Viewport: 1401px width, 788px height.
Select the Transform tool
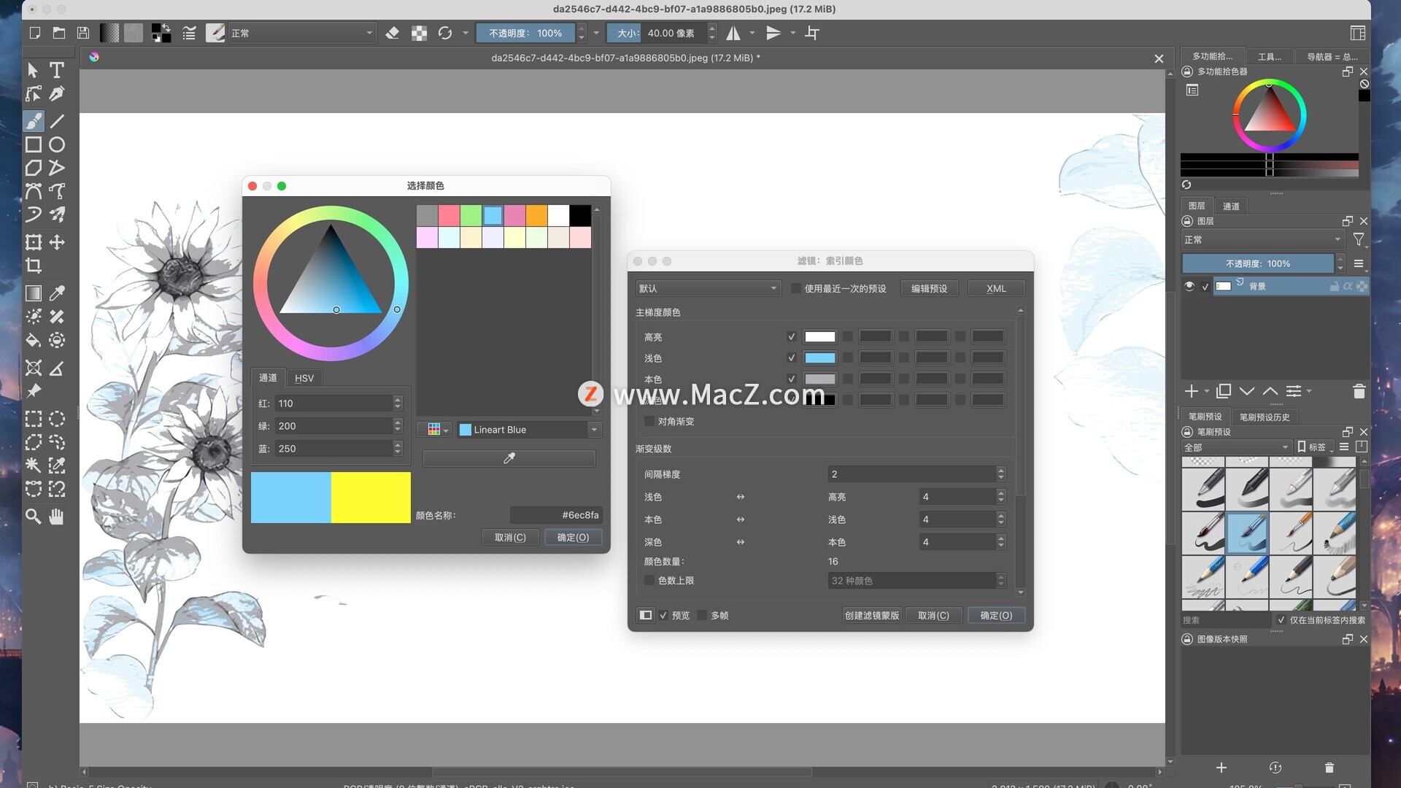tap(34, 242)
